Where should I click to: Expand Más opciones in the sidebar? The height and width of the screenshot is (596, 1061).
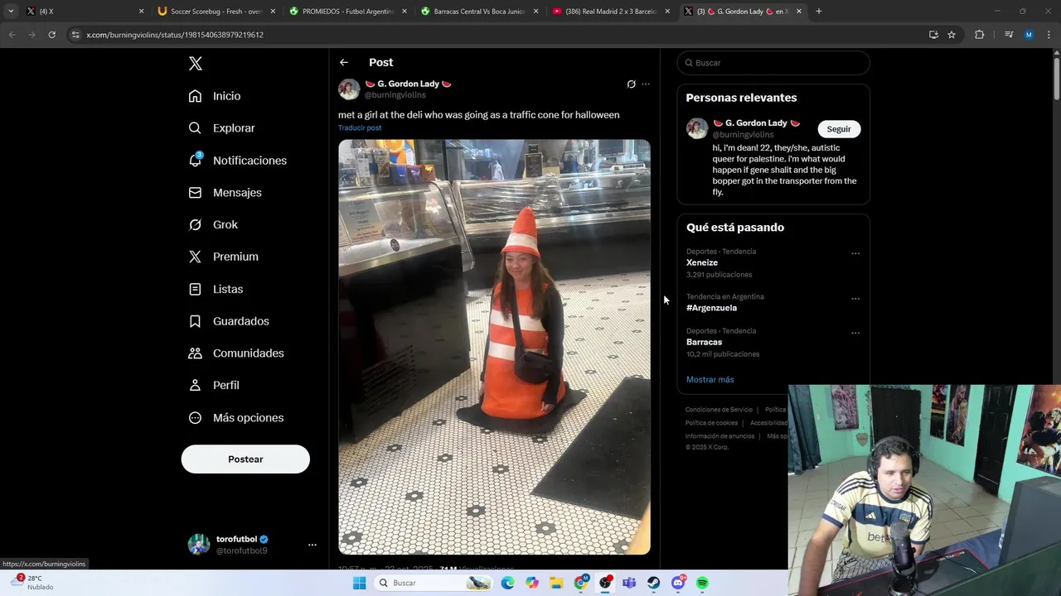pyautogui.click(x=236, y=418)
